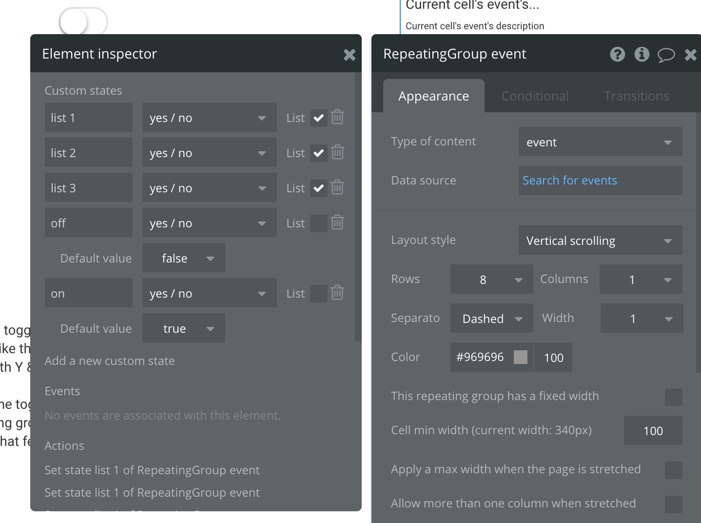Click the 'Search for events' data source
The height and width of the screenshot is (523, 701).
click(570, 181)
